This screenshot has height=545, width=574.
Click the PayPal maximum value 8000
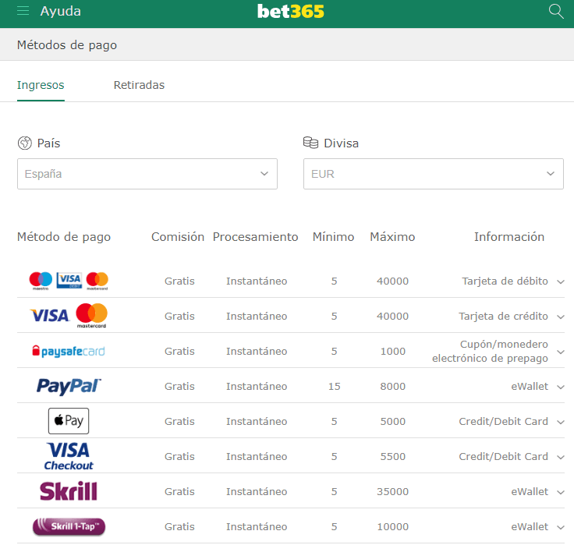point(393,386)
